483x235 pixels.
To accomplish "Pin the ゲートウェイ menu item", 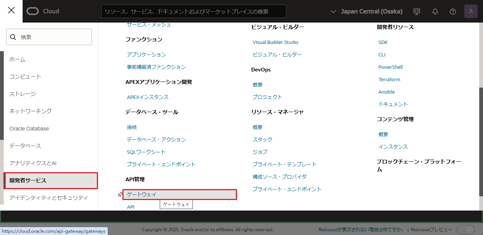I will 120,194.
